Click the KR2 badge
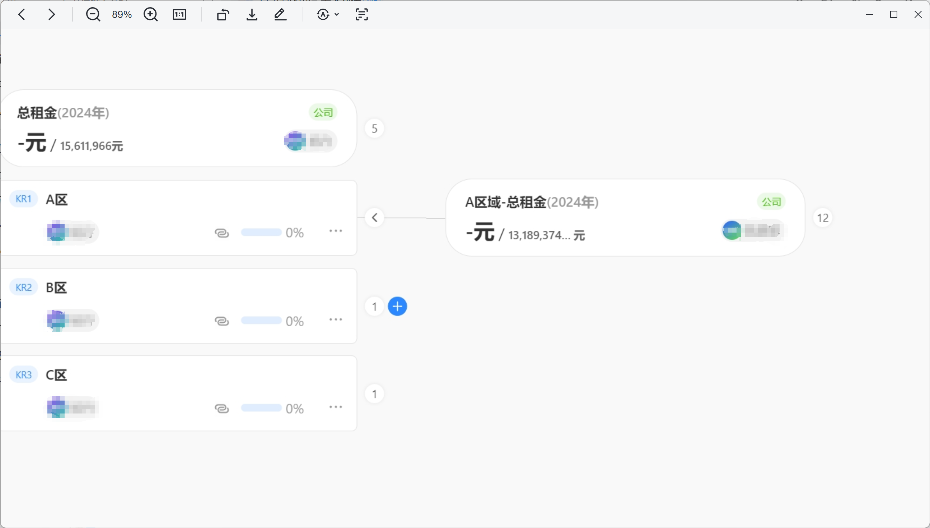930x528 pixels. click(x=24, y=287)
